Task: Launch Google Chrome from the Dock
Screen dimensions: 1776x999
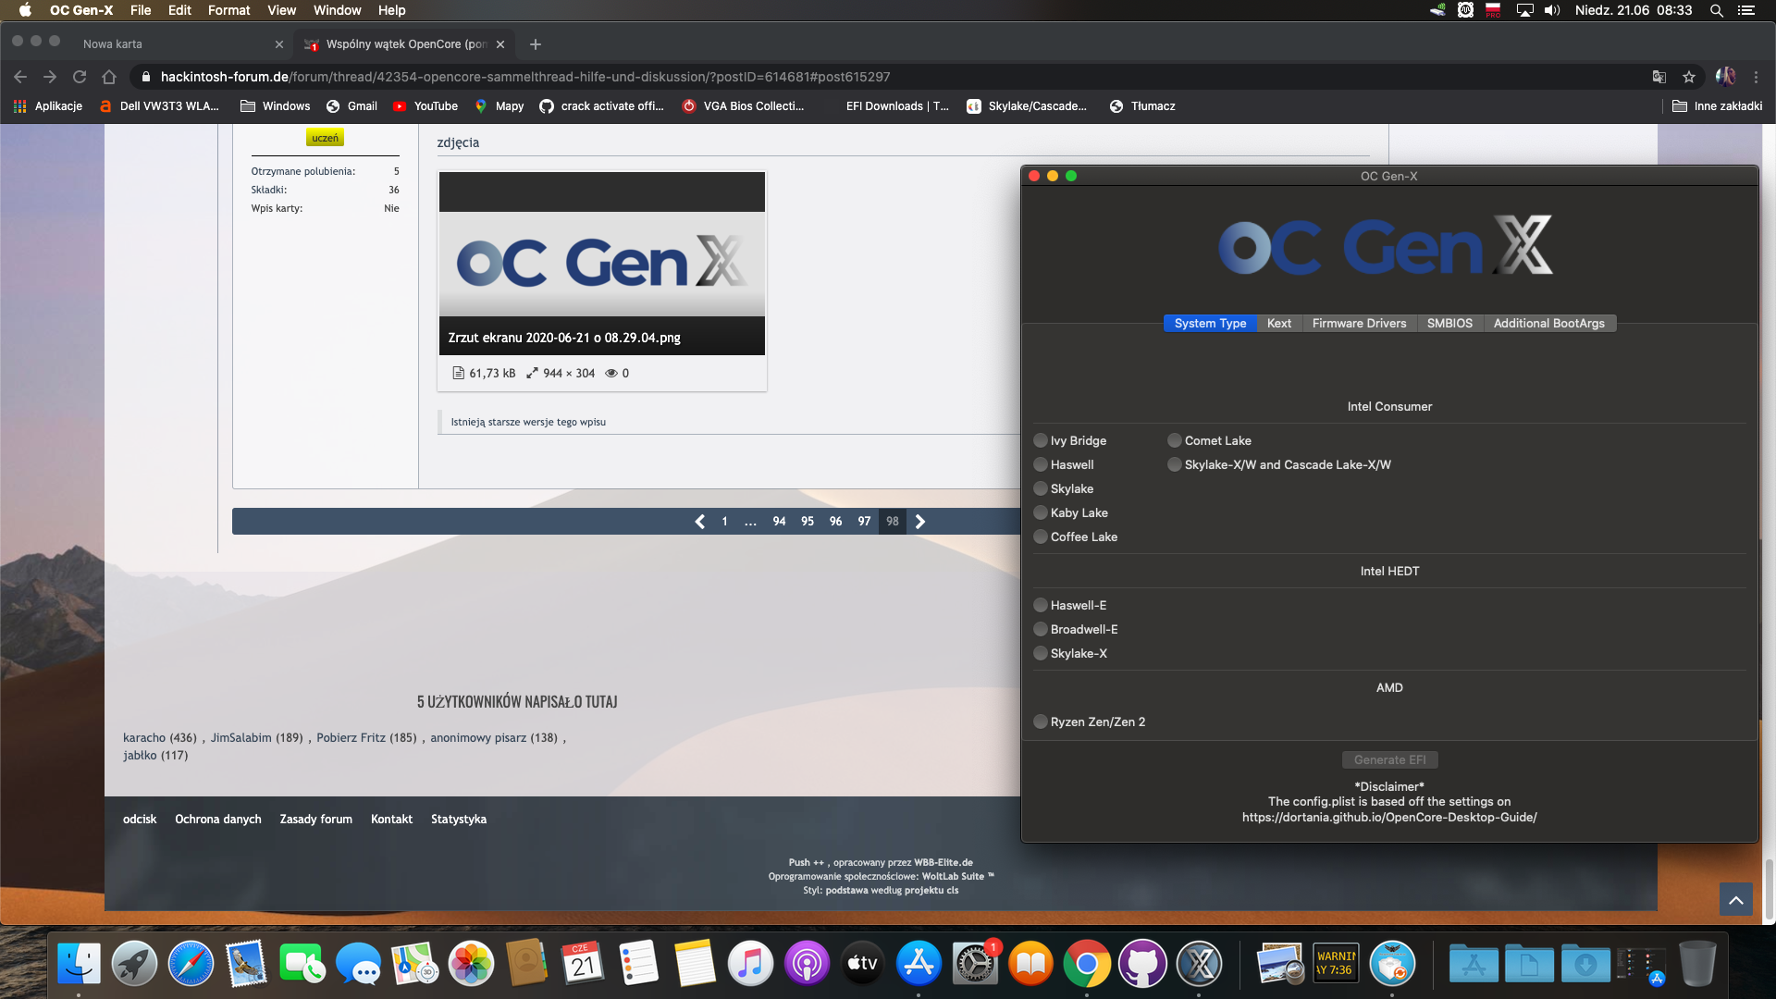Action: [x=1087, y=965]
